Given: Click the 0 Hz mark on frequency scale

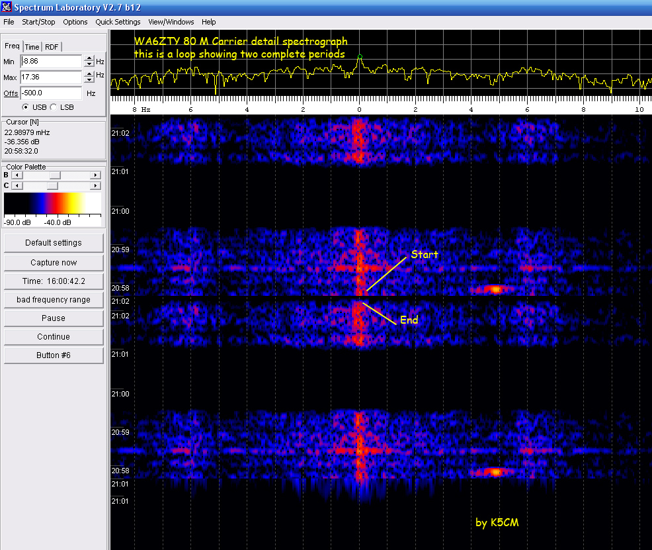Looking at the screenshot, I should pyautogui.click(x=359, y=109).
